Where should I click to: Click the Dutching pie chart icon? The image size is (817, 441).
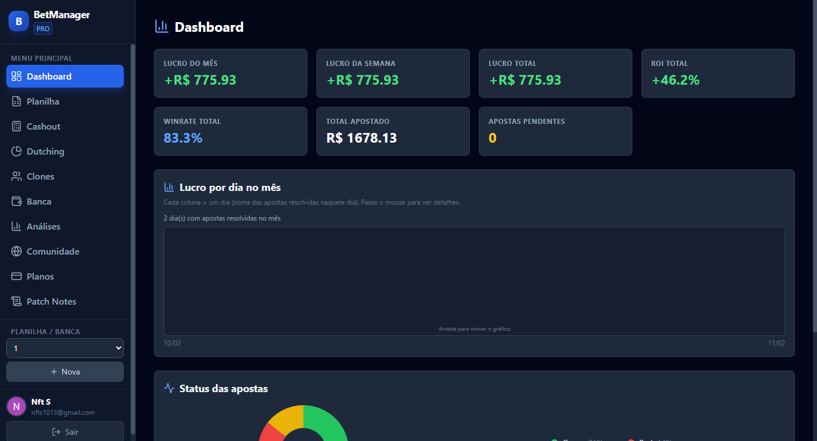tap(16, 151)
